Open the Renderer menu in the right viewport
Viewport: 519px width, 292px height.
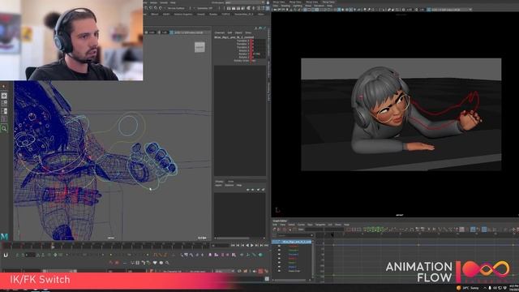point(319,6)
